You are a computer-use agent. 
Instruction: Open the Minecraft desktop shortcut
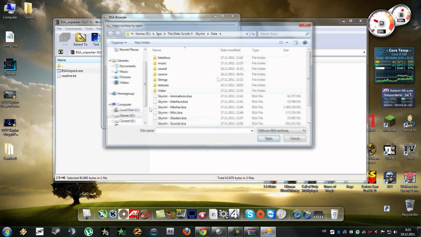[390, 123]
